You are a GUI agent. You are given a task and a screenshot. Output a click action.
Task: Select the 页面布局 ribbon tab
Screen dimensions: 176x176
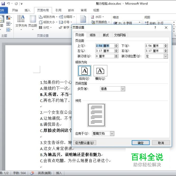43,10
